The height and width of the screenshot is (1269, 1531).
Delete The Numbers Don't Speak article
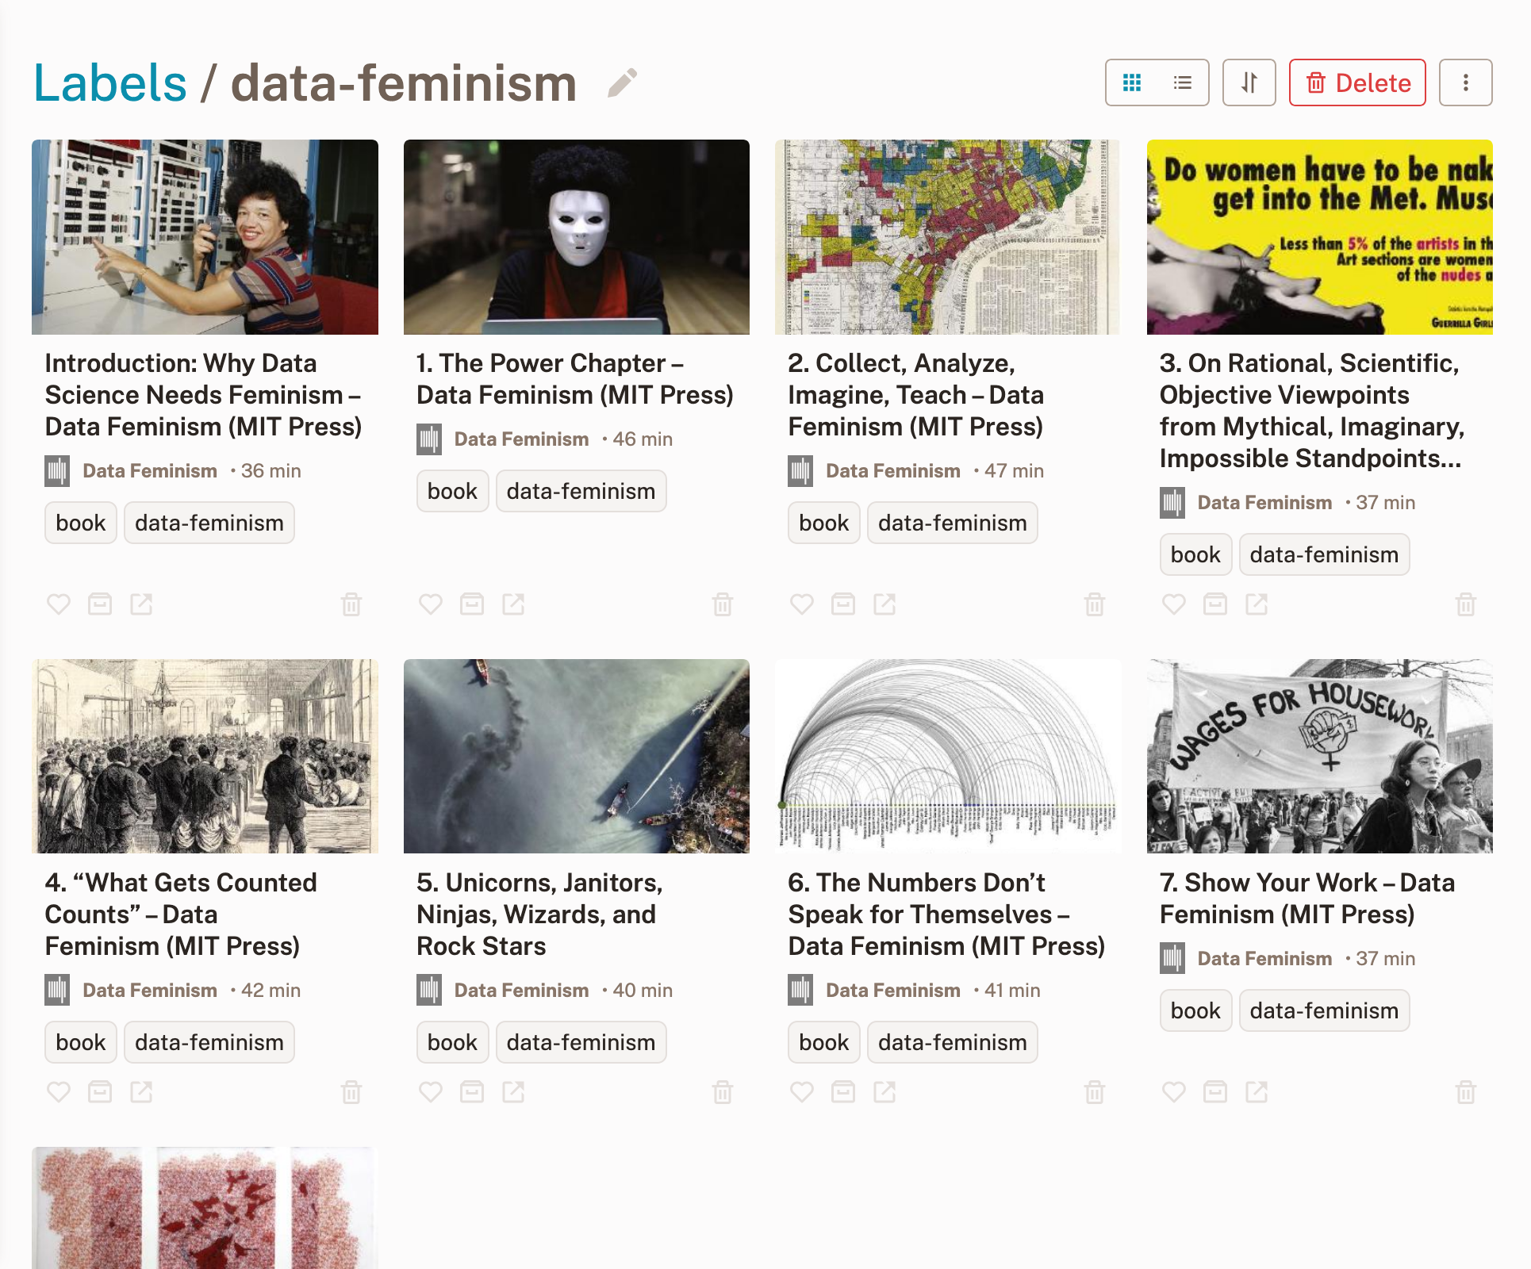[1095, 1092]
